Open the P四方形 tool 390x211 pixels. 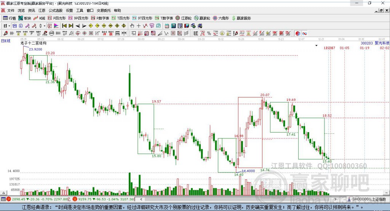click(x=57, y=18)
